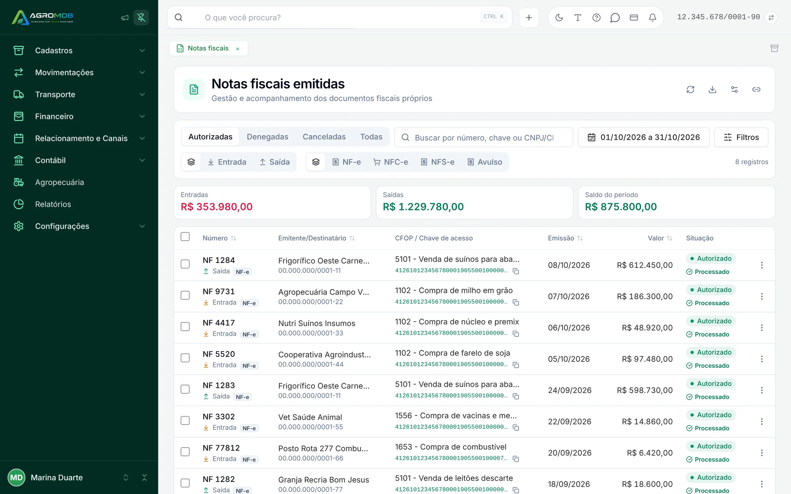Open the column settings sliders icon
This screenshot has height=494, width=791.
pyautogui.click(x=734, y=90)
